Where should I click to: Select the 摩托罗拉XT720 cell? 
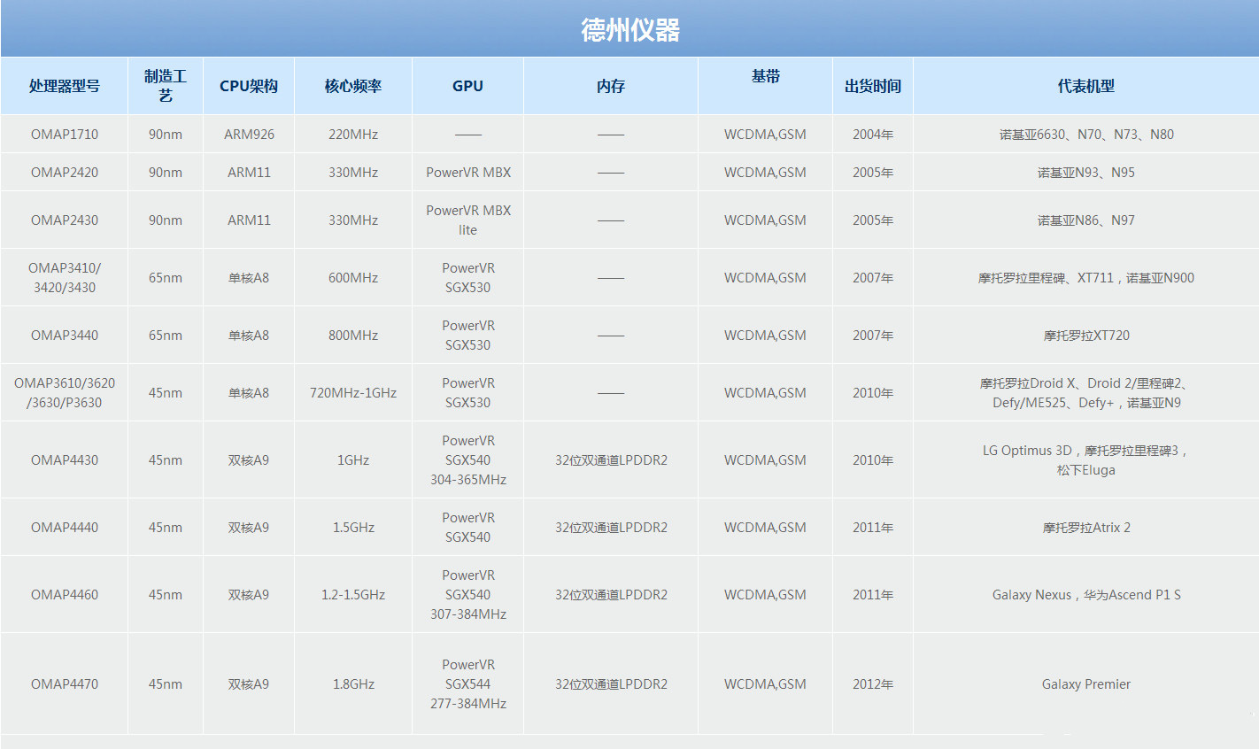[1086, 336]
